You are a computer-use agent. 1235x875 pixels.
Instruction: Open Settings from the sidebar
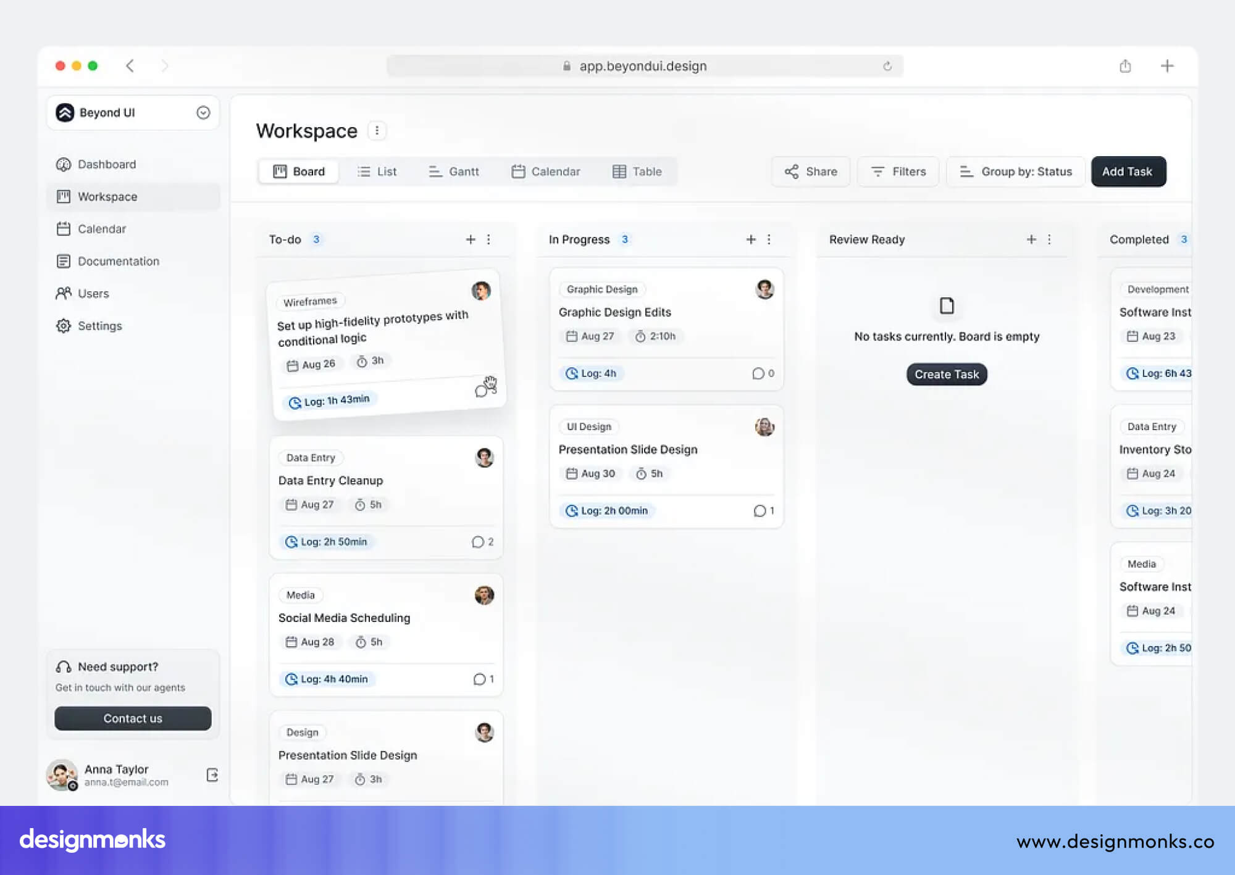tap(99, 326)
